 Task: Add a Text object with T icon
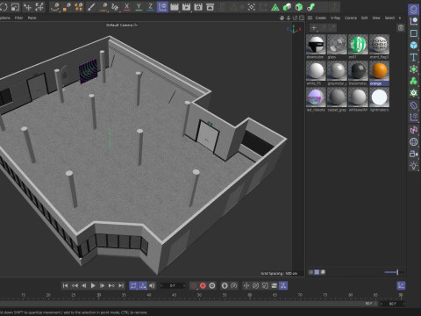pos(413,57)
